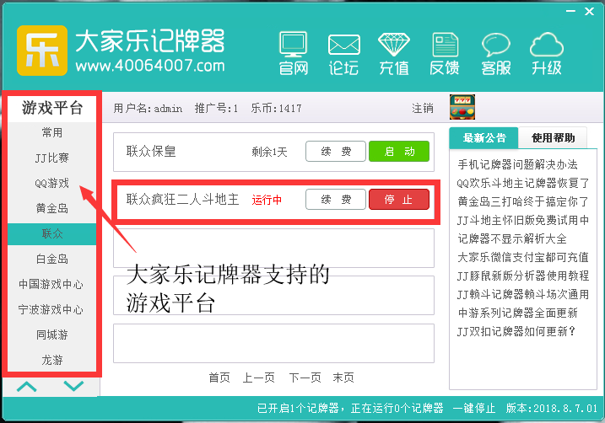Click the 乐币:1417 balance text

pyautogui.click(x=276, y=108)
